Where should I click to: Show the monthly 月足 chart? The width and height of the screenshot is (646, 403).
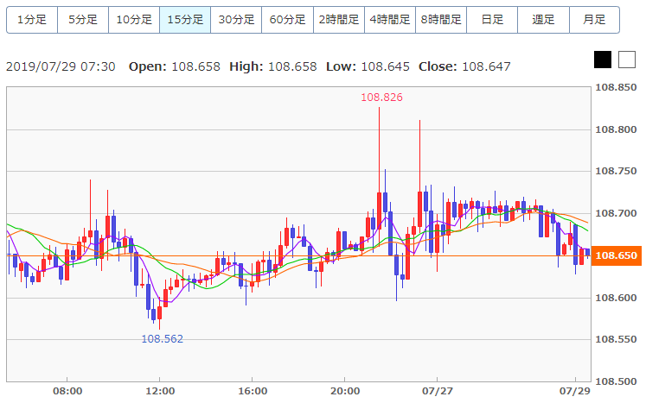click(x=594, y=19)
